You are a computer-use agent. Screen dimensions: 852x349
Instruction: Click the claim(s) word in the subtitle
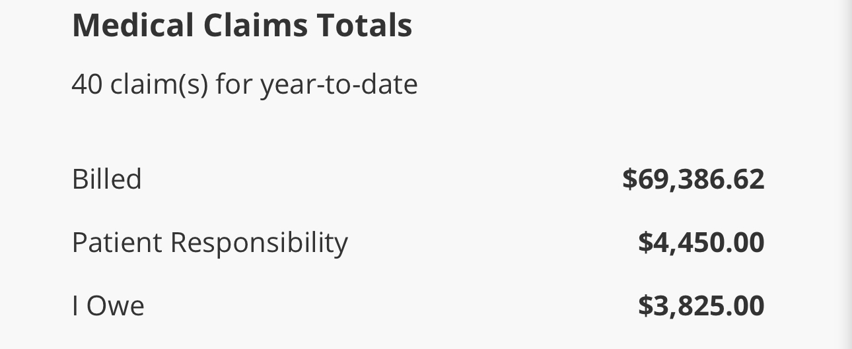click(159, 84)
